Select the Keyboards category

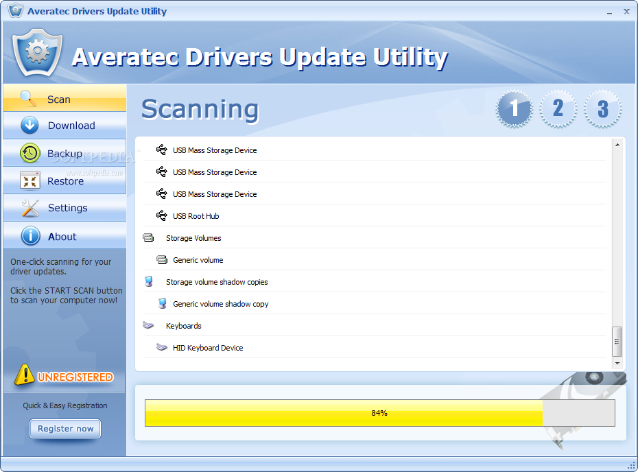[374, 325]
